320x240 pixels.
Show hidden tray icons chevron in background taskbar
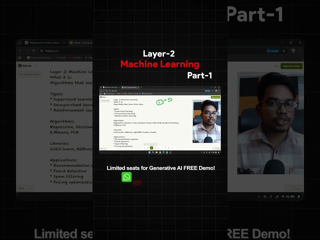[x=259, y=196]
